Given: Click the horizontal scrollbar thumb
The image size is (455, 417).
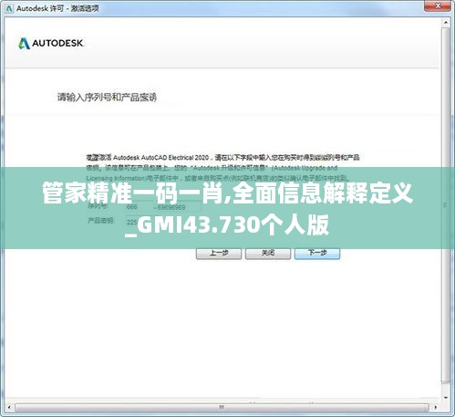Looking at the screenshot, I should point(222,407).
